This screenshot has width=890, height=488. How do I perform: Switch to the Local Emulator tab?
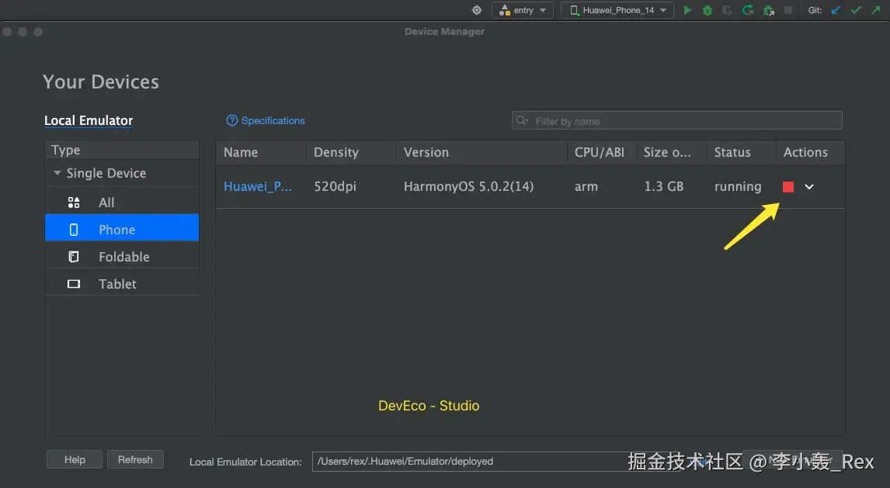(x=89, y=121)
